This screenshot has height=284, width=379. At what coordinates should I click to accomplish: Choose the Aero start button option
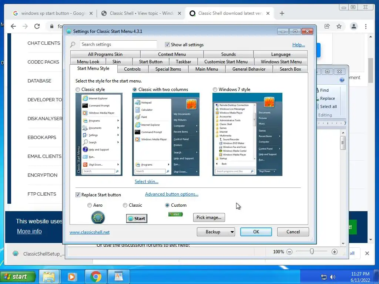point(90,205)
